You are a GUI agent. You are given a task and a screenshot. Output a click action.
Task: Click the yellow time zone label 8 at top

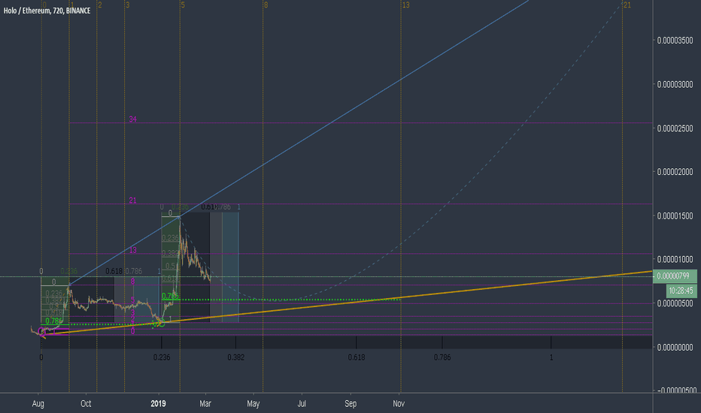(266, 5)
